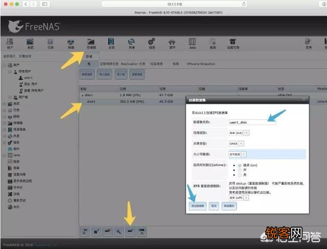Click the 全部展开 link above the tree
Screen dimensions: 327x249
[9, 56]
